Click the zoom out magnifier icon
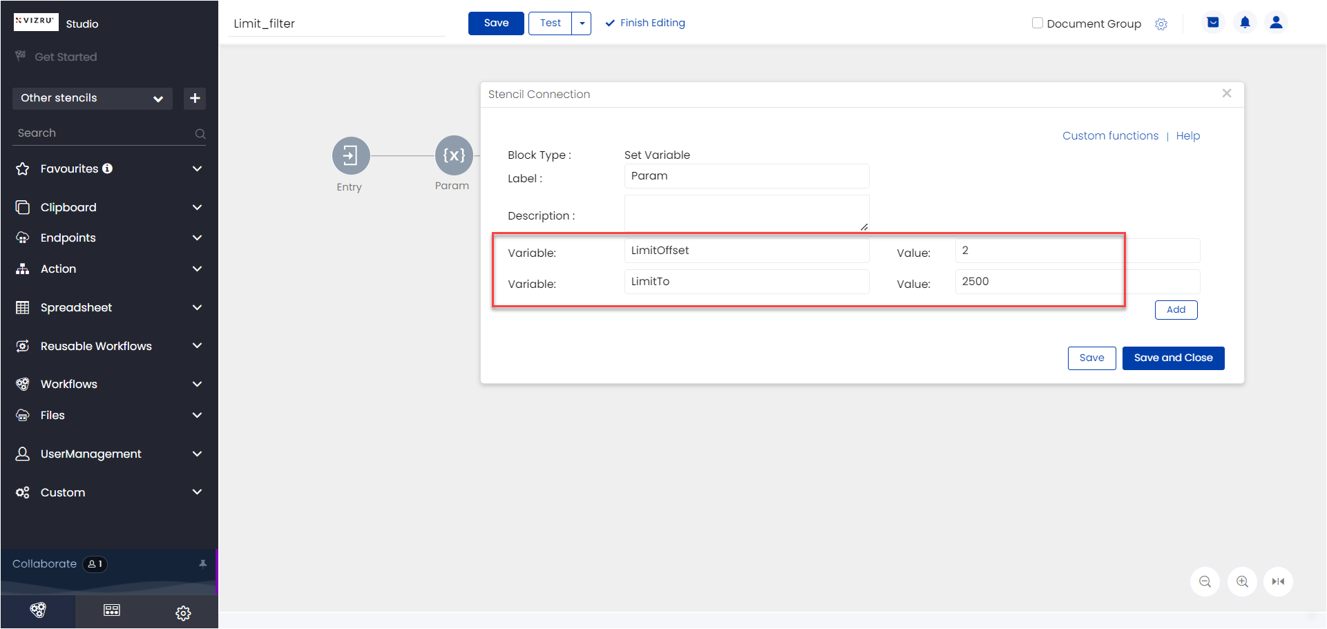 1205,581
